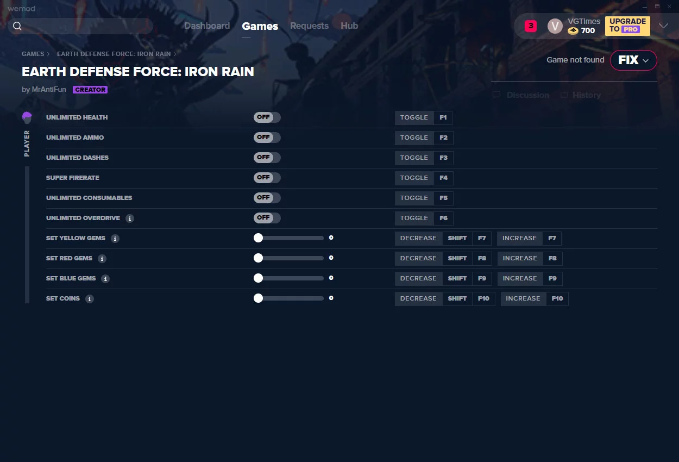679x462 pixels.
Task: Click the search magnifier icon
Action: coord(17,26)
